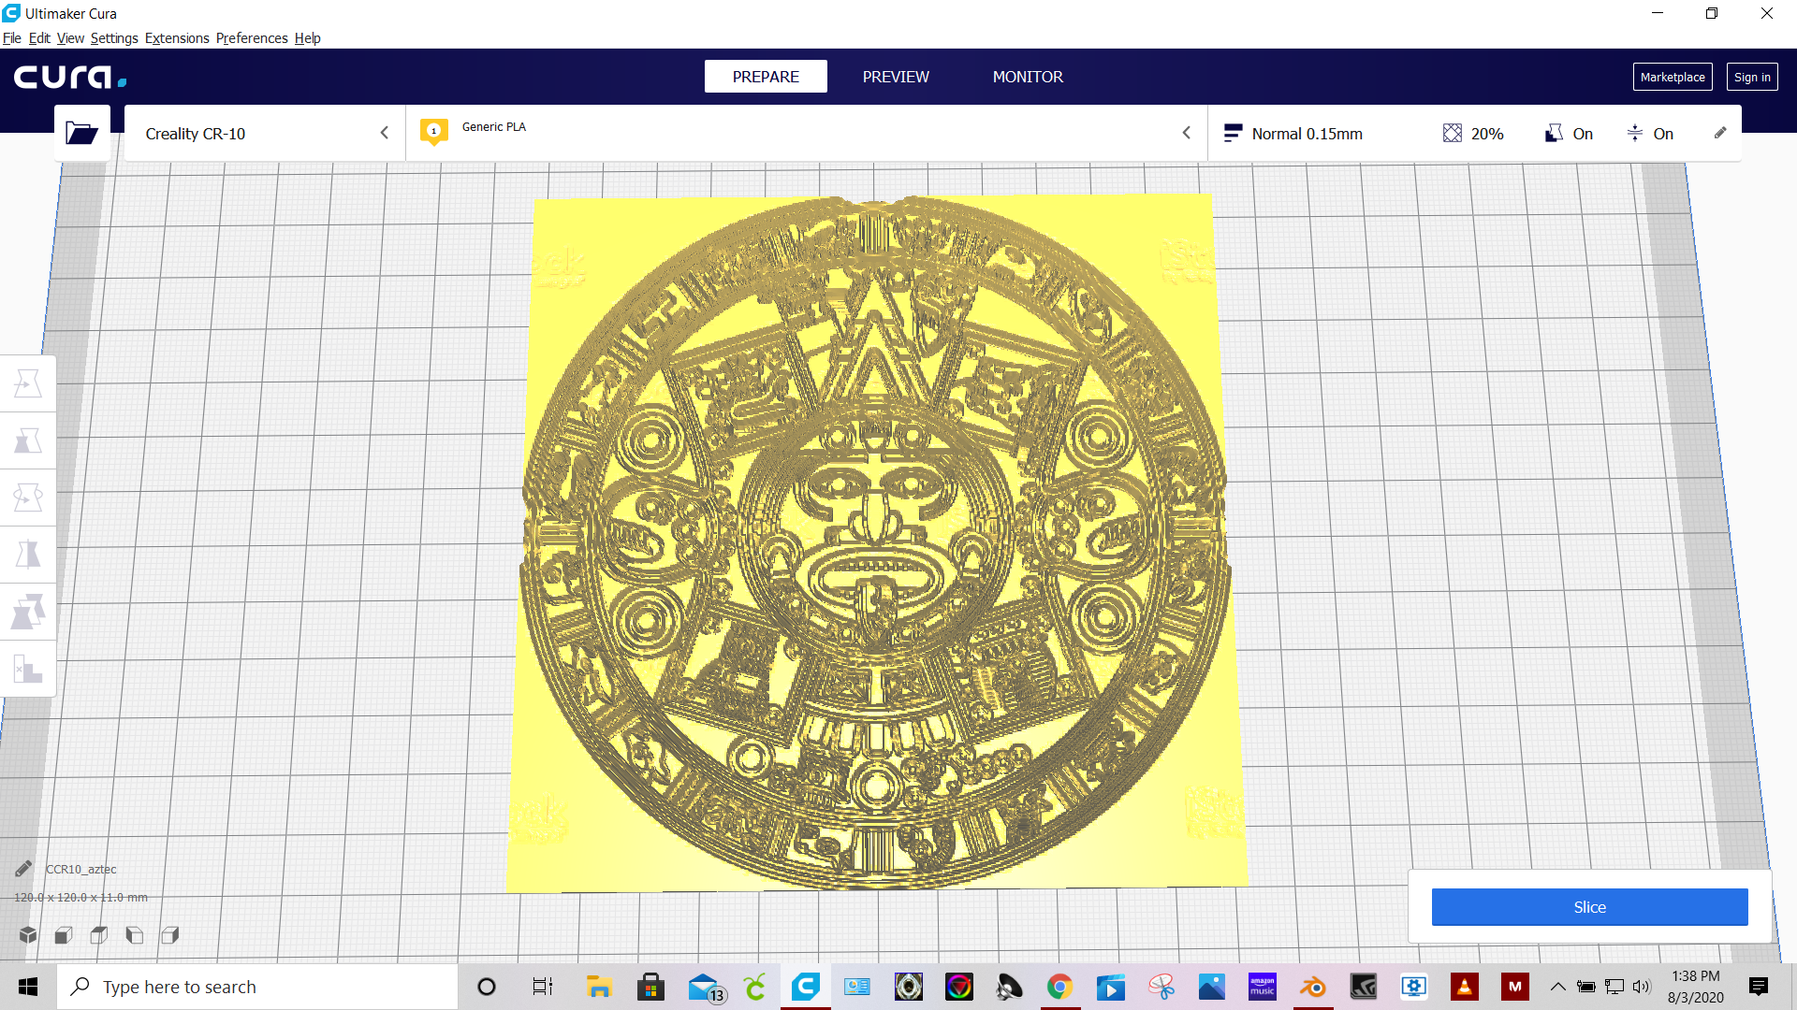1797x1010 pixels.
Task: Open the Preferences menu
Action: [x=252, y=38]
